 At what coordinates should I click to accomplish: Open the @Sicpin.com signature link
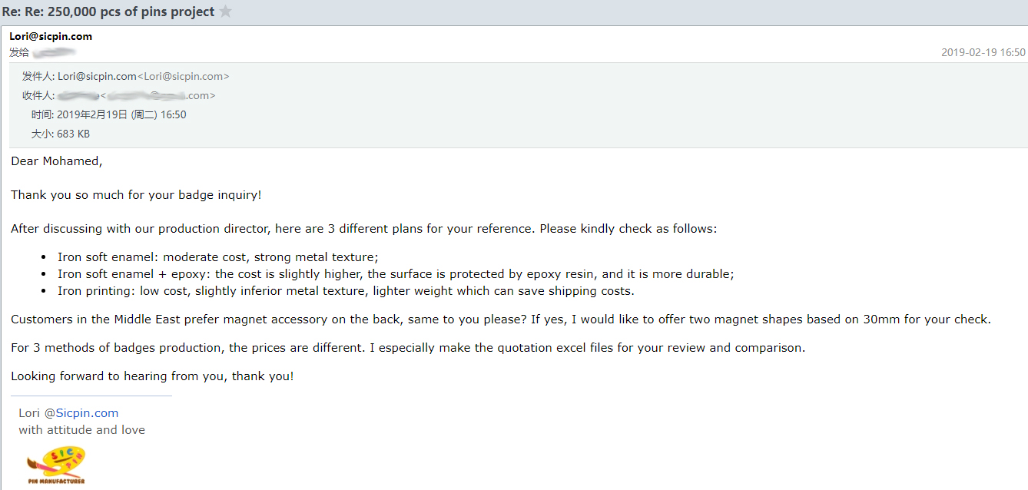pos(81,413)
